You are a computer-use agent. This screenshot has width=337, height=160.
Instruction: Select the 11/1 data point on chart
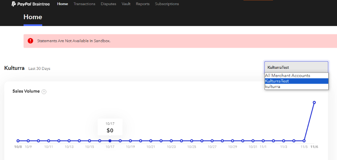[263, 141]
